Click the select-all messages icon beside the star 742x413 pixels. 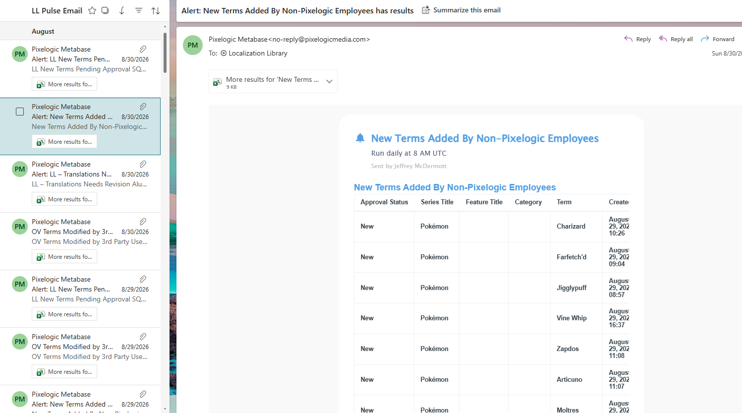105,10
